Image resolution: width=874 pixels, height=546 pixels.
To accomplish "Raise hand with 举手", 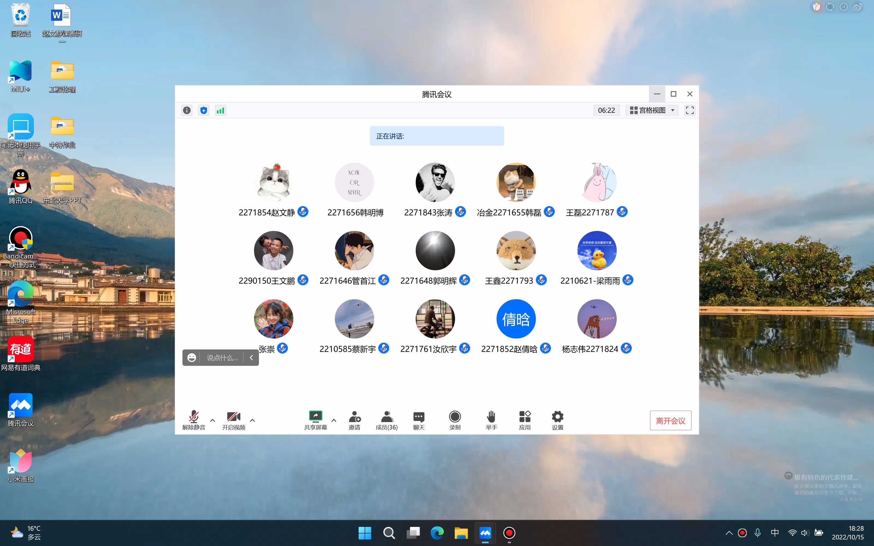I will pyautogui.click(x=491, y=420).
